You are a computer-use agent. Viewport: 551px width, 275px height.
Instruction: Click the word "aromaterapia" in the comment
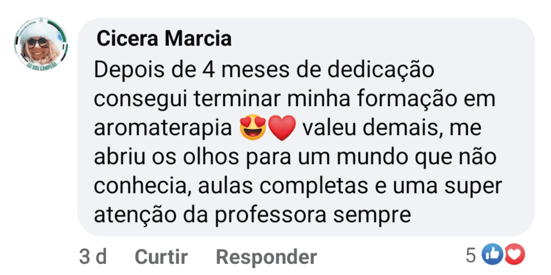pos(163,129)
